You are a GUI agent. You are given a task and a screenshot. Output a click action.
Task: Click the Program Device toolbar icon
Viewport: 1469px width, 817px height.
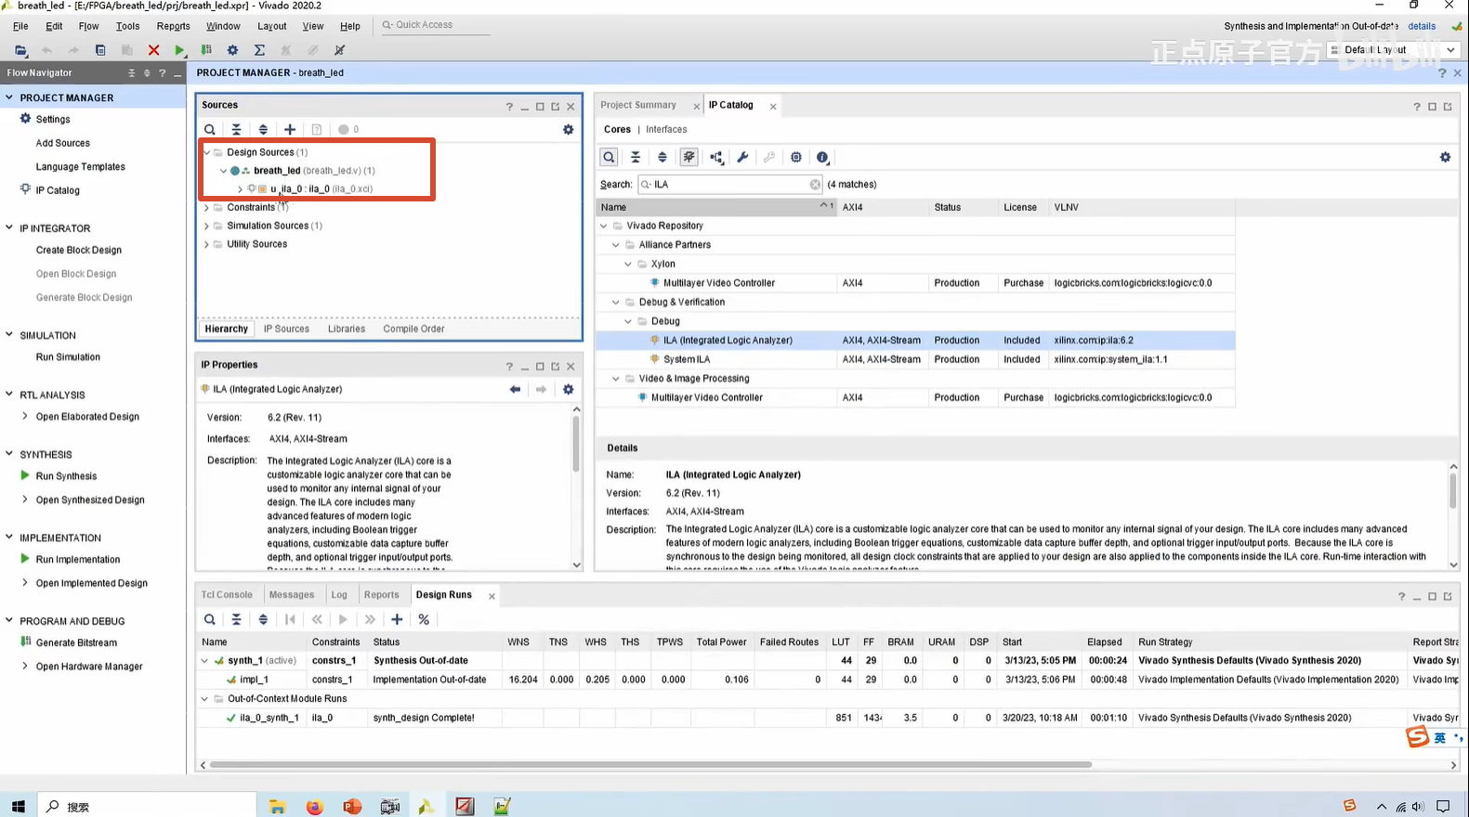coord(206,50)
